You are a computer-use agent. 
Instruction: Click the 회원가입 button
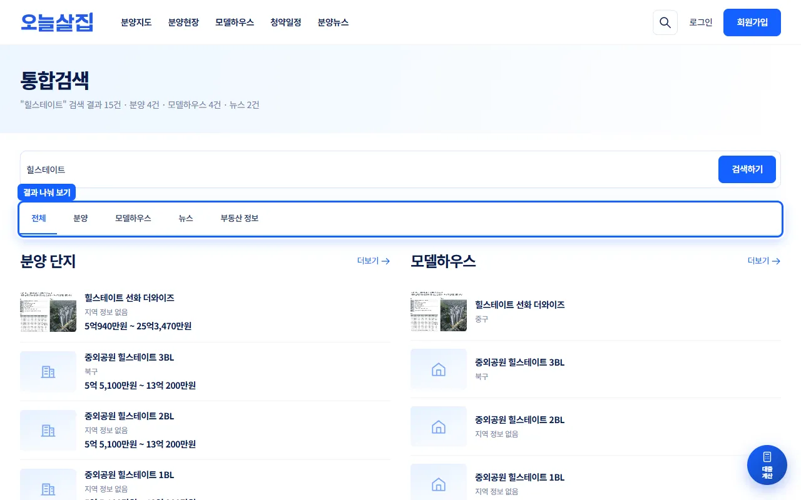pyautogui.click(x=752, y=22)
